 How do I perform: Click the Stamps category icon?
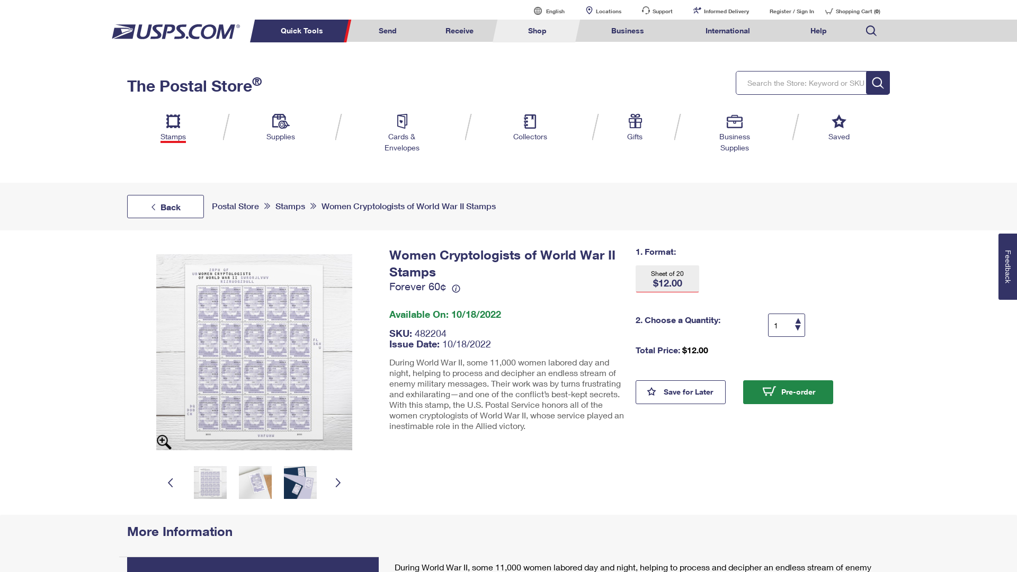pos(173,121)
